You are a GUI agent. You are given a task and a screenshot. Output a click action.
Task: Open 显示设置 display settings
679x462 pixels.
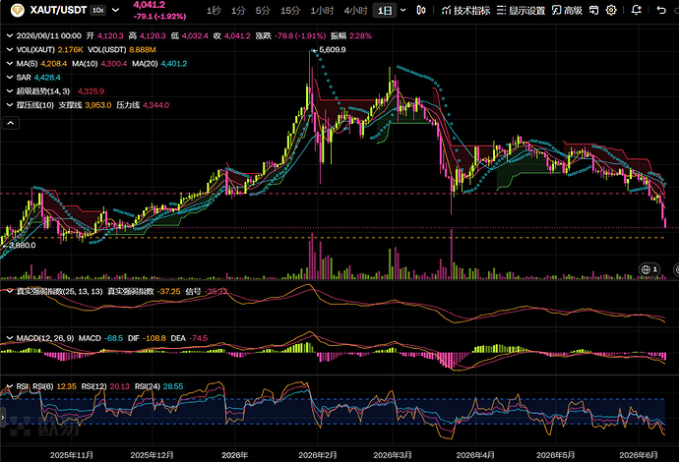pyautogui.click(x=521, y=11)
